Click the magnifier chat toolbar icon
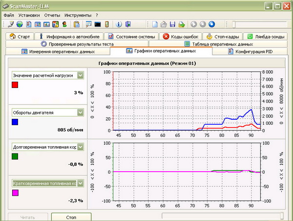The image size is (293, 221). pyautogui.click(x=88, y=24)
